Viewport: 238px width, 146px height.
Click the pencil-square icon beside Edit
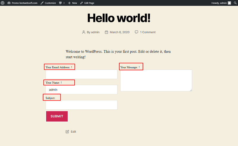click(67, 132)
